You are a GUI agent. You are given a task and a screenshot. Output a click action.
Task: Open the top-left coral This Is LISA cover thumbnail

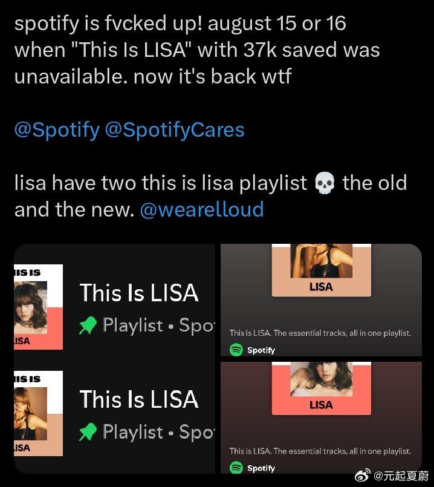(x=39, y=308)
